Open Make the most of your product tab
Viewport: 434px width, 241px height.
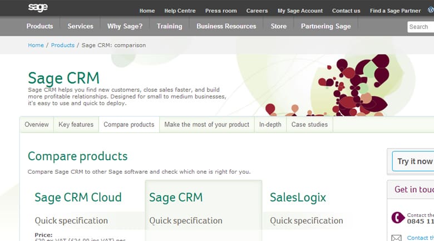[207, 125]
